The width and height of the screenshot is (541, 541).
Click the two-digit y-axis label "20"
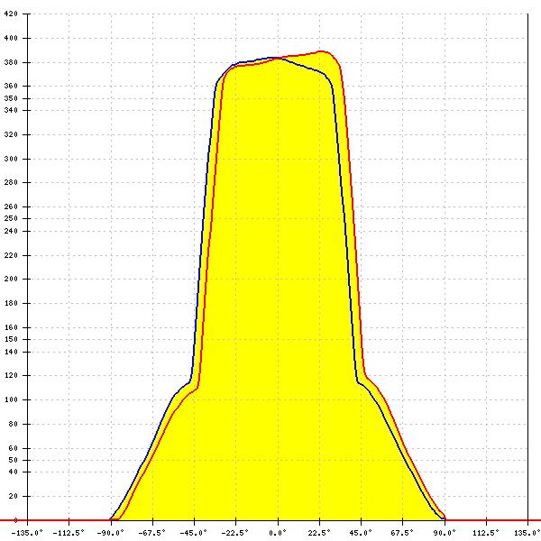[x=13, y=496]
